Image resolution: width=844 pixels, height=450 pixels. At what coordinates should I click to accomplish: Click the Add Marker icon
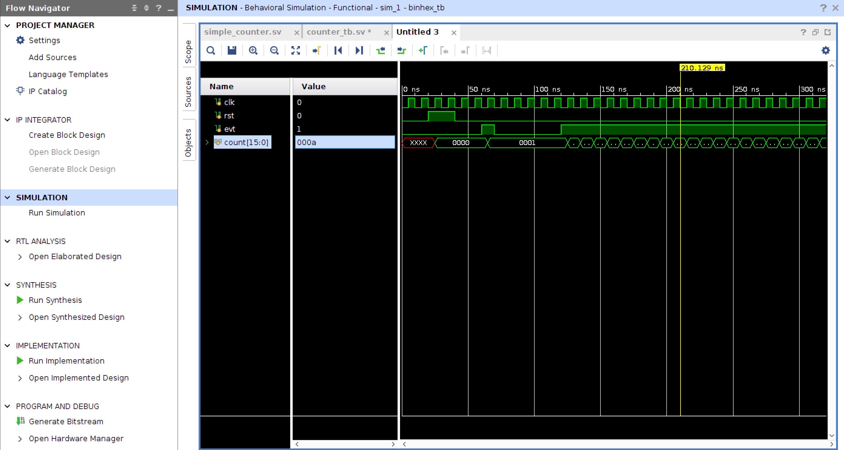pos(423,50)
